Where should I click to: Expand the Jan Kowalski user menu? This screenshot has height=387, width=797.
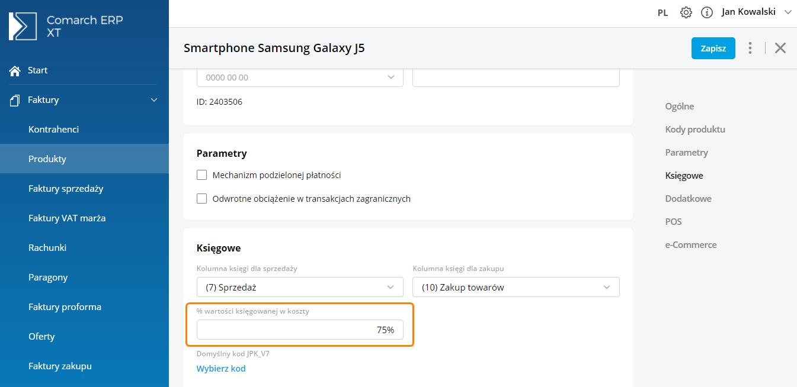coord(788,12)
